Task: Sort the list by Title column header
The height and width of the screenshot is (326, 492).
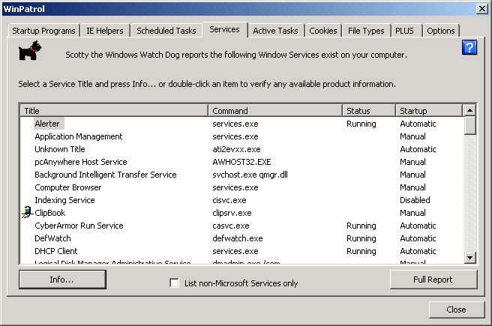Action: click(114, 111)
